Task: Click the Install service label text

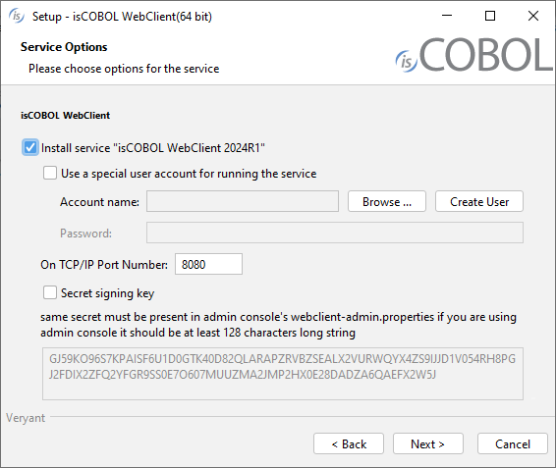Action: (153, 148)
